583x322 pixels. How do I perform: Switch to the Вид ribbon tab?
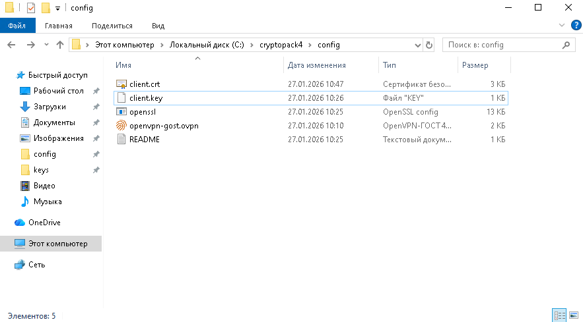[x=158, y=26]
